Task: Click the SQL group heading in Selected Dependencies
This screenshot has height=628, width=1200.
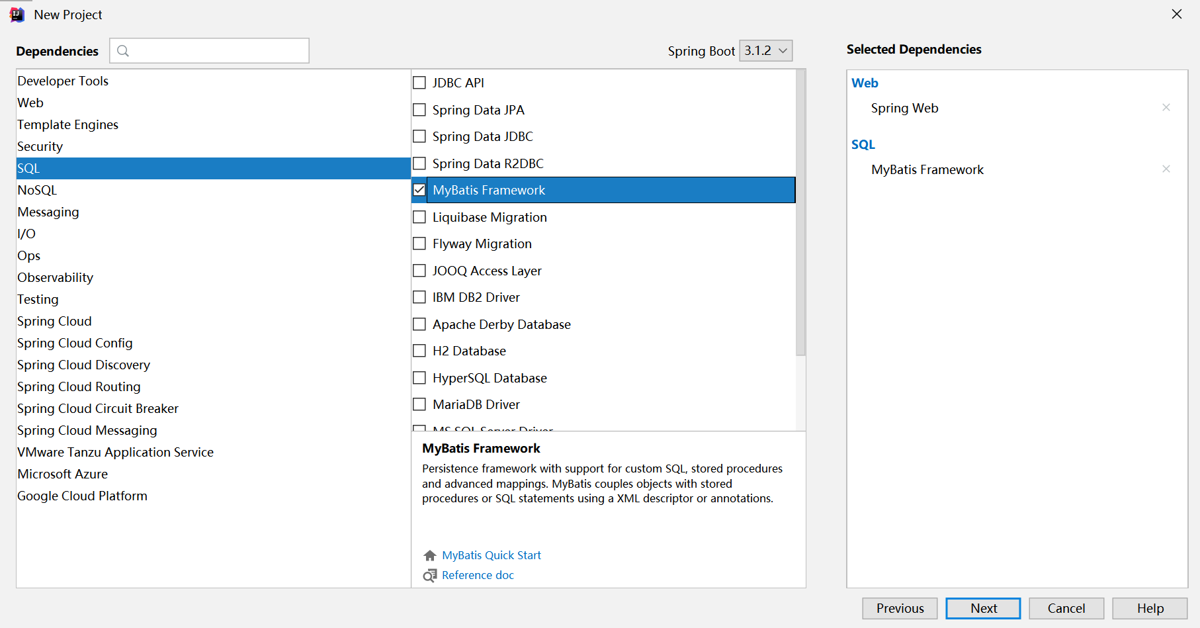Action: tap(863, 144)
